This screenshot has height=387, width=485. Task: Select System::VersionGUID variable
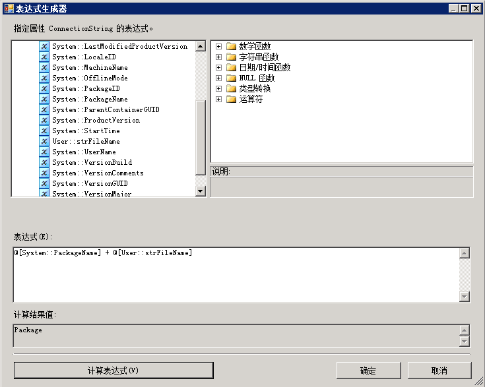pos(90,183)
